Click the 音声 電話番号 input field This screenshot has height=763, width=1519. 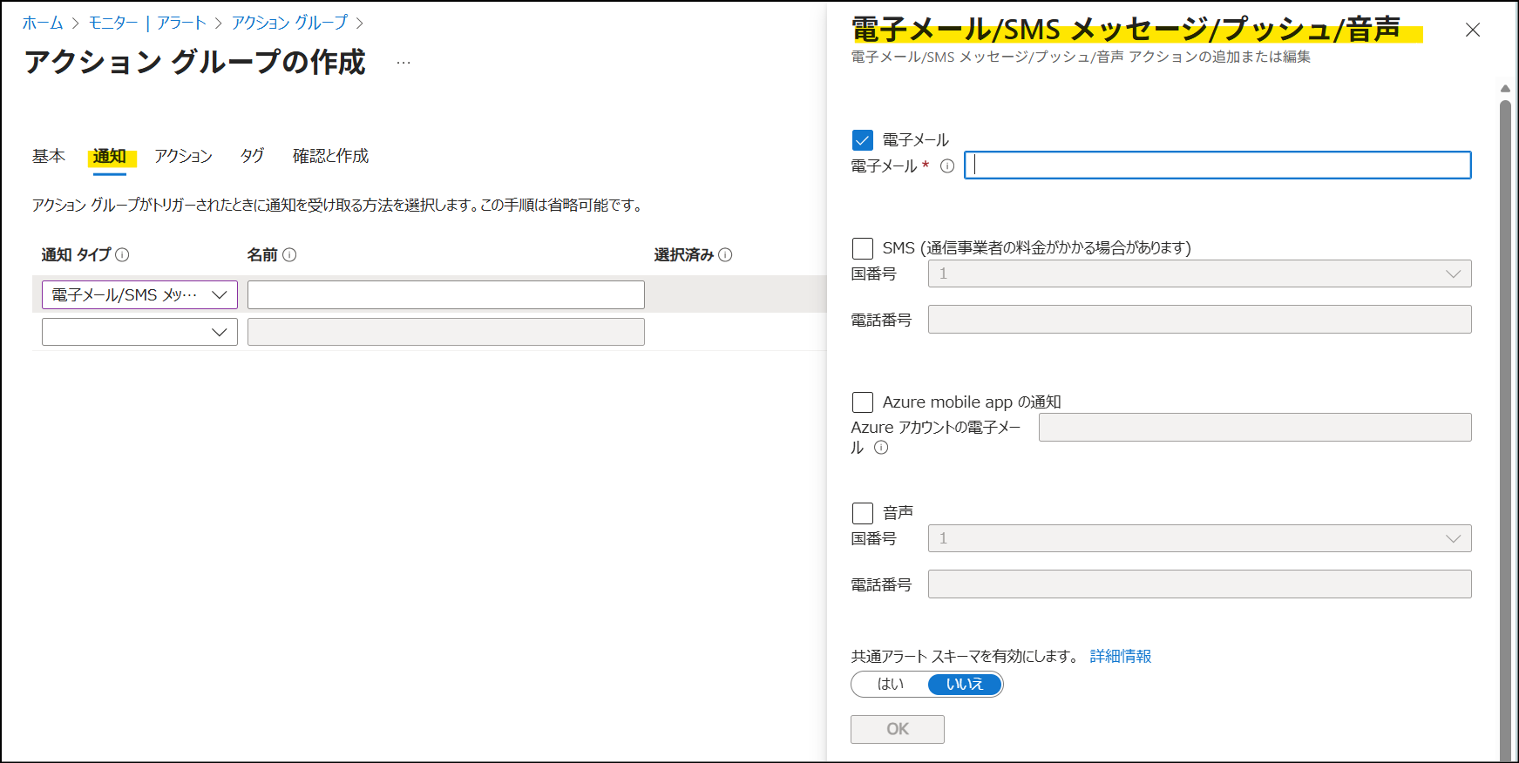tap(1199, 584)
